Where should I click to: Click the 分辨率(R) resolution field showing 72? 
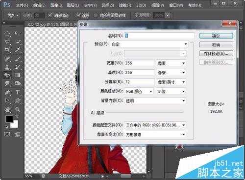139,82
